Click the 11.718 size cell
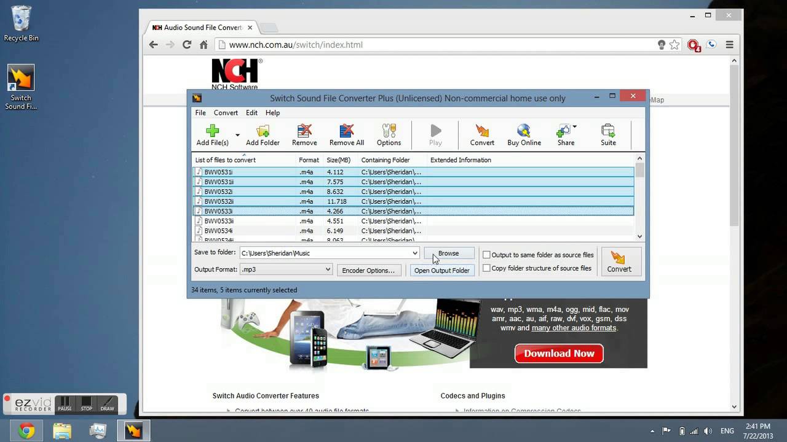 tap(337, 201)
